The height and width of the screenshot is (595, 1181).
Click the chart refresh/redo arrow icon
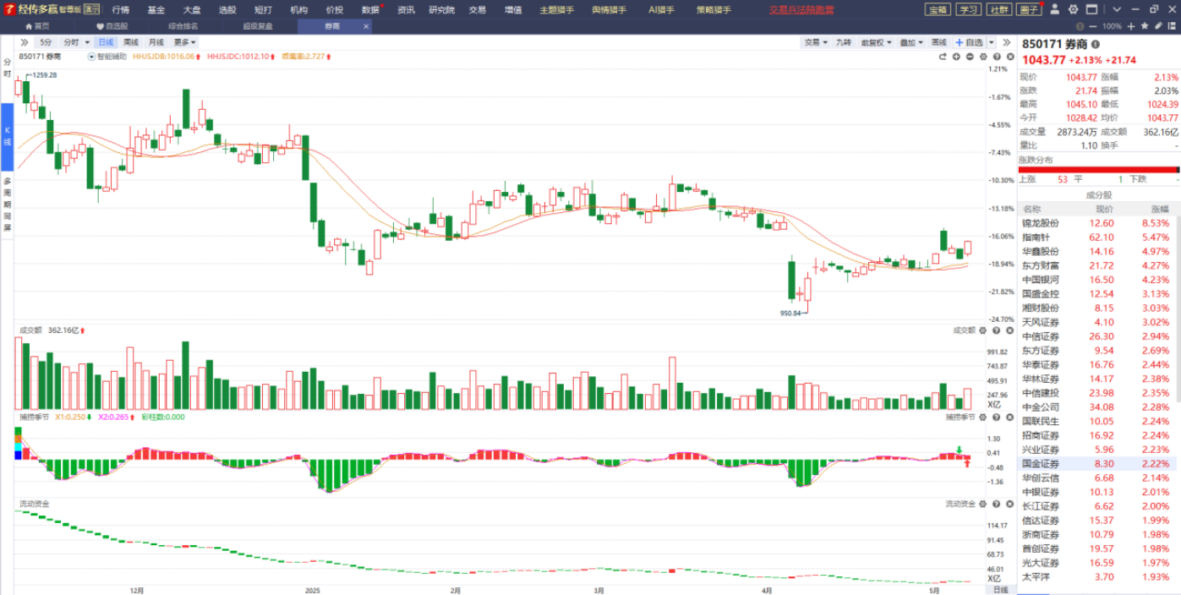click(x=943, y=57)
